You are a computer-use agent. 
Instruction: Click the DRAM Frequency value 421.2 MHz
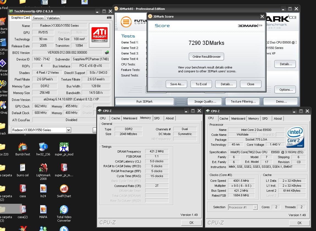tap(156, 151)
